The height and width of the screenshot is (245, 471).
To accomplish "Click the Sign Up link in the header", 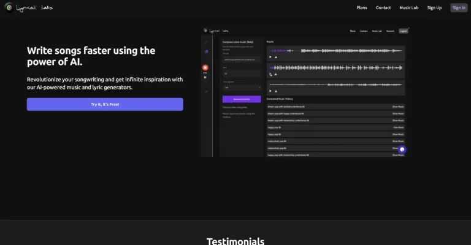I will [434, 8].
